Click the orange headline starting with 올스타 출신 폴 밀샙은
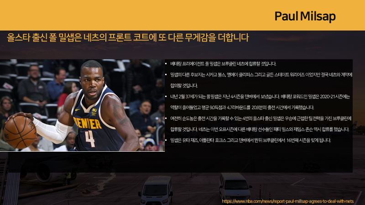 coord(128,37)
